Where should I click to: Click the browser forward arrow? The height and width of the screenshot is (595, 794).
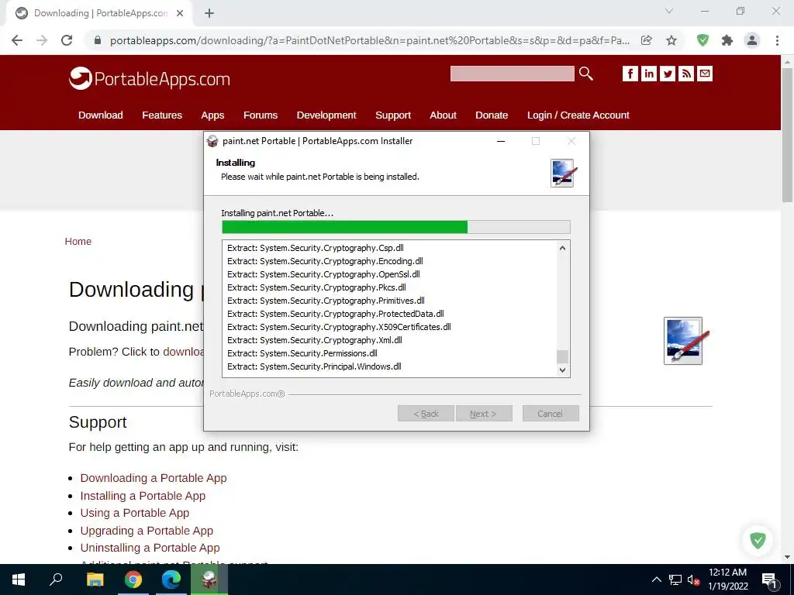coord(42,40)
